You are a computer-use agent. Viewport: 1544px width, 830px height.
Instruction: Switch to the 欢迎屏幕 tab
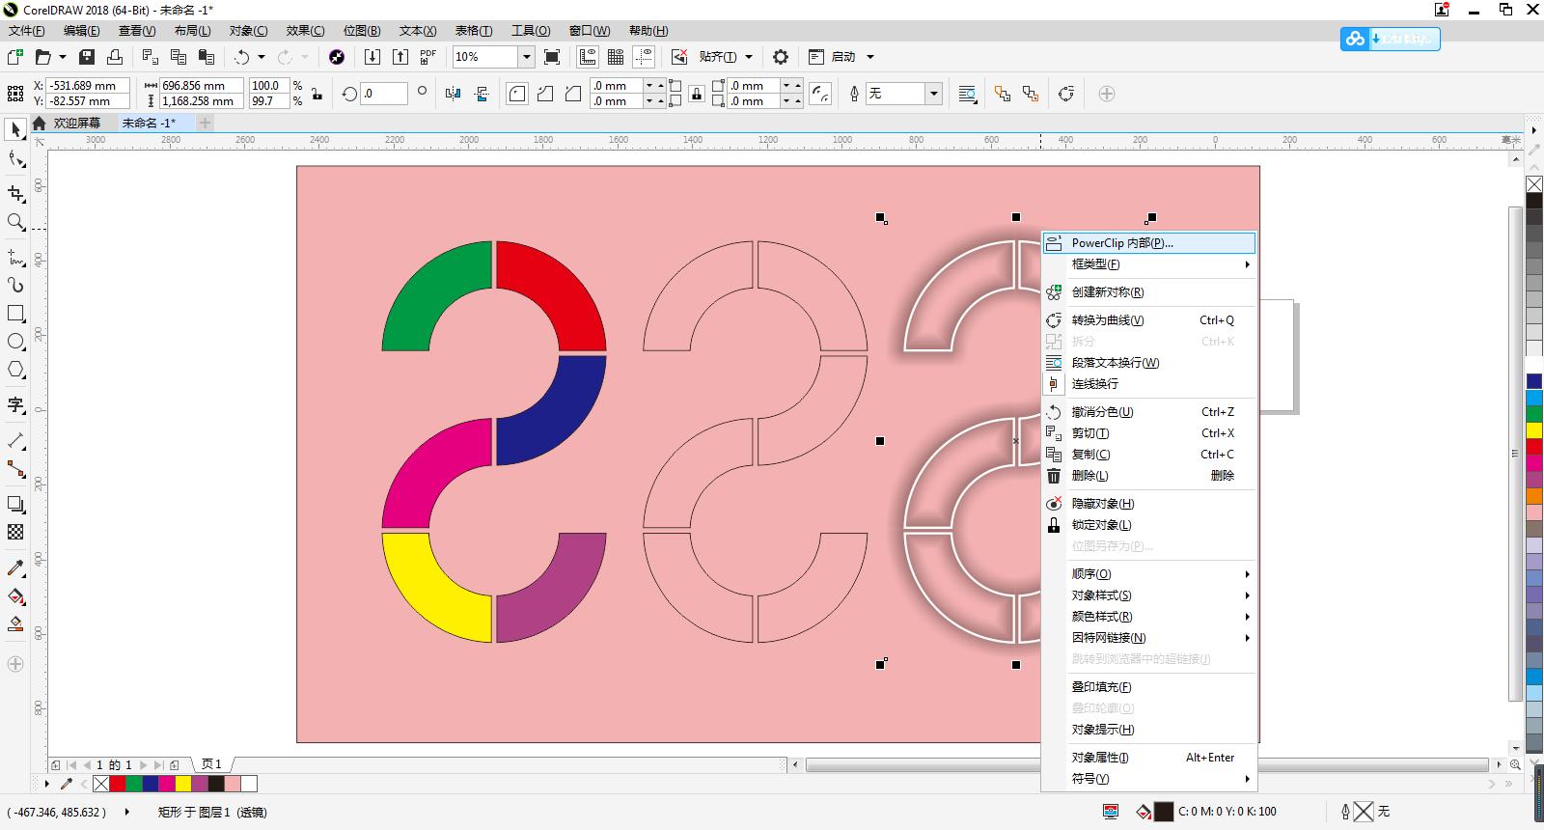tap(76, 124)
